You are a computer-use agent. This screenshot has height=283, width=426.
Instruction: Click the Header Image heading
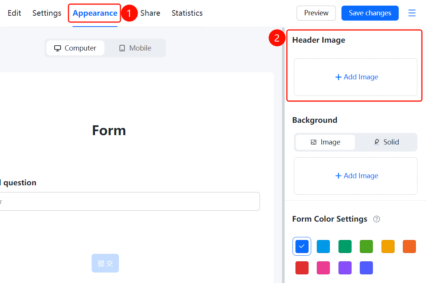(319, 40)
